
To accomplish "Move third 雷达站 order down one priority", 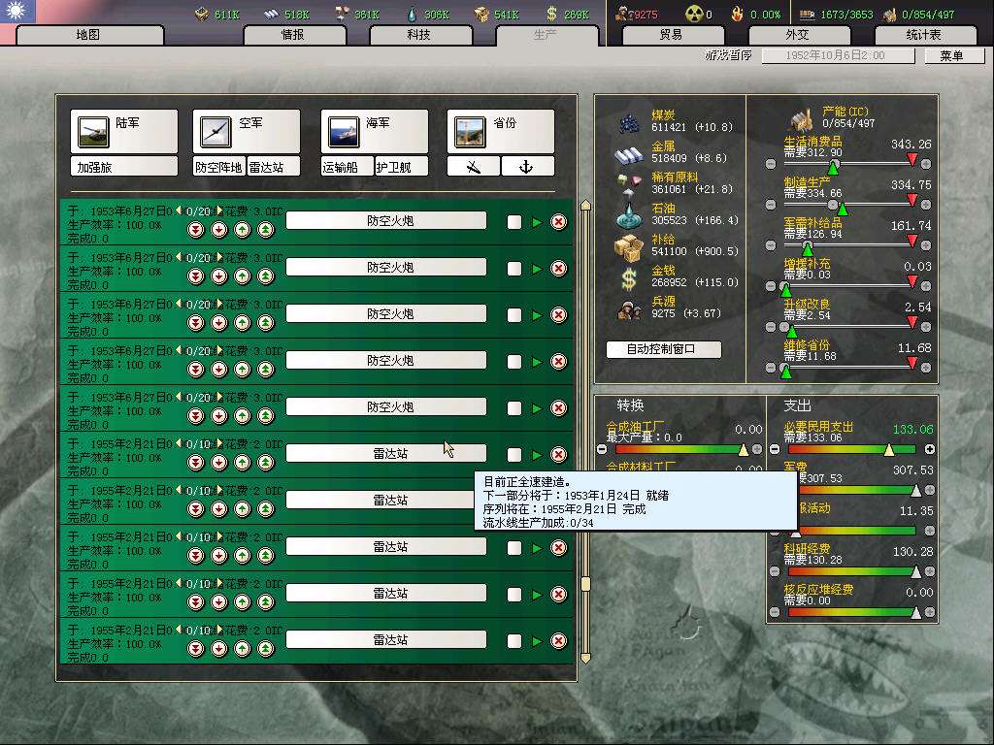I will coord(219,556).
